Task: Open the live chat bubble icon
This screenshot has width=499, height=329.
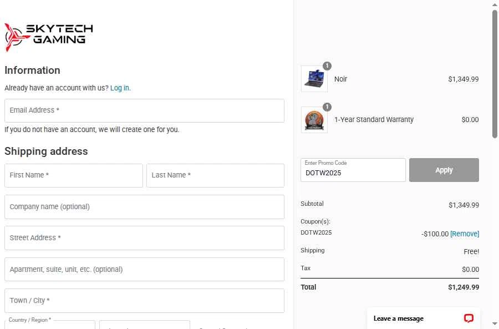Action: (469, 318)
